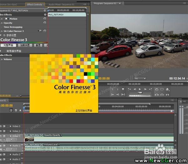
Task: Open Program monitor panel flyout menu
Action: [185, 3]
